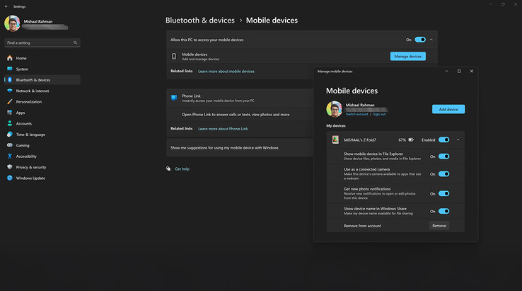Open Accounts settings page
Screen dimensions: 522x291
click(42, 123)
